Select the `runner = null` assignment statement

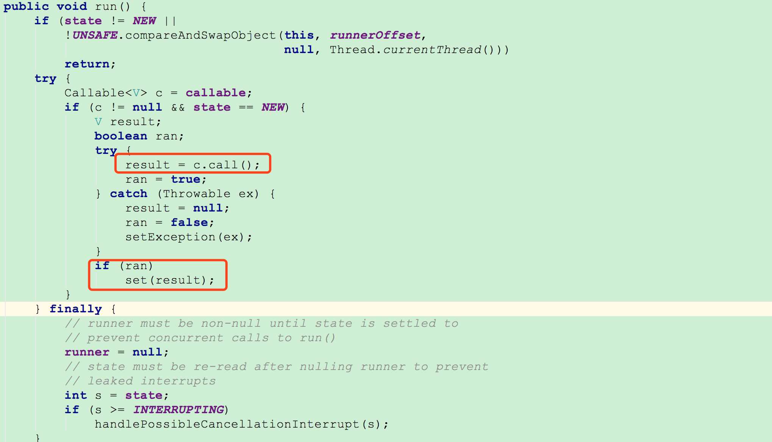point(106,350)
